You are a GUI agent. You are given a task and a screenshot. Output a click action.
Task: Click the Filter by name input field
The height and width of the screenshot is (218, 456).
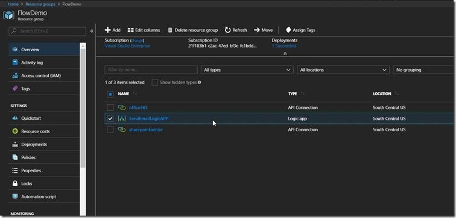click(x=151, y=70)
